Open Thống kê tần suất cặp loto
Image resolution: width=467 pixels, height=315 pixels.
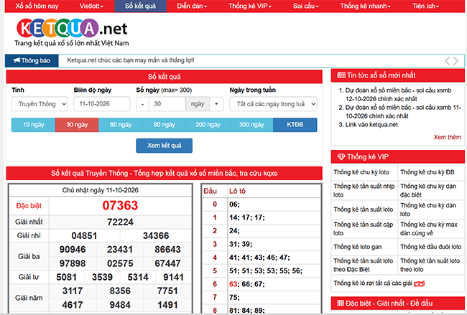[x=364, y=228]
